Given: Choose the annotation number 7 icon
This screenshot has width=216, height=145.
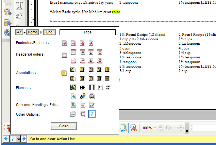Looking at the screenshot, I should pos(90,79).
